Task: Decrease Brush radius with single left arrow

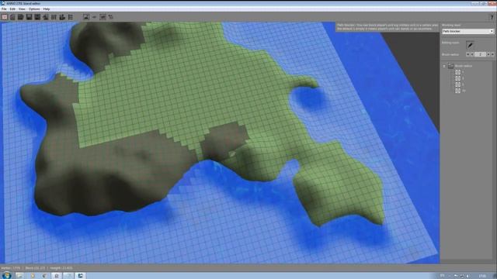Action: 472,54
